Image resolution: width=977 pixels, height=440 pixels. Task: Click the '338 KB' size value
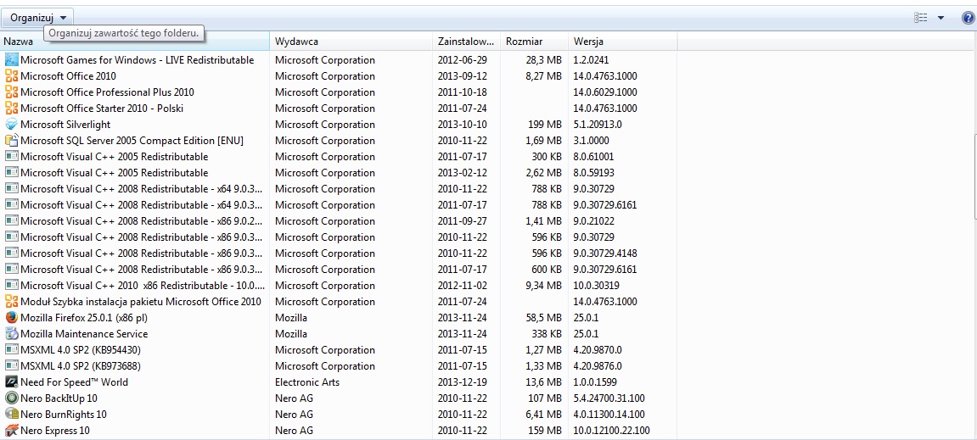click(545, 333)
